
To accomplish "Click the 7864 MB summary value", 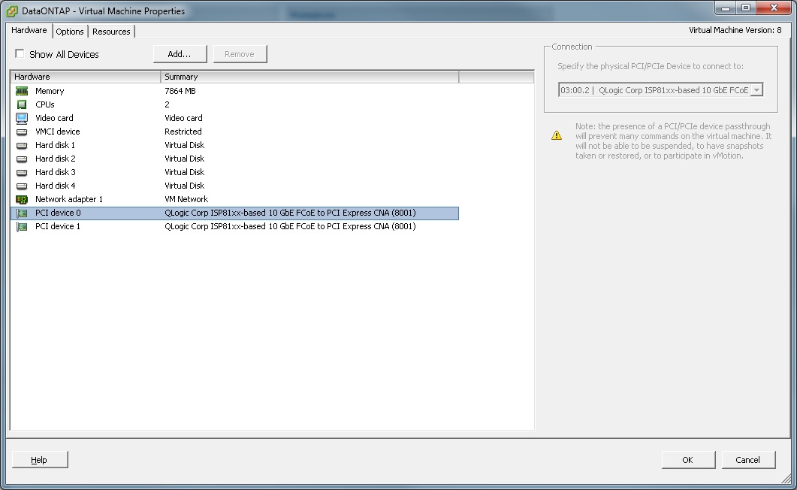I will click(x=180, y=91).
